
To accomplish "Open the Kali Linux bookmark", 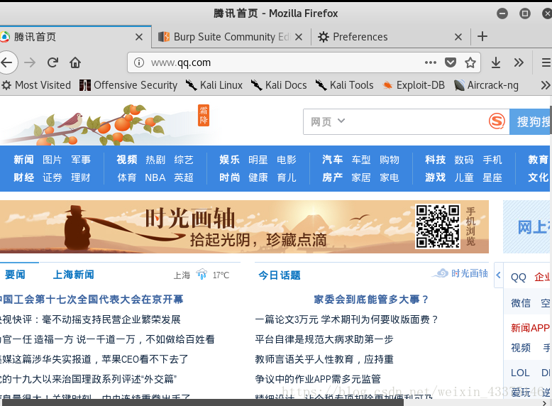I will [214, 85].
